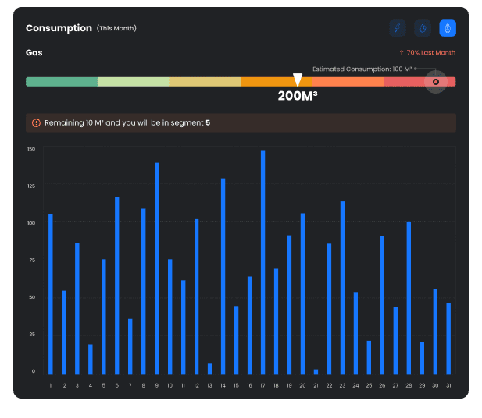Viewport: 482px width, 418px height.
Task: Select the gas cylinder consumption icon
Action: tap(448, 29)
